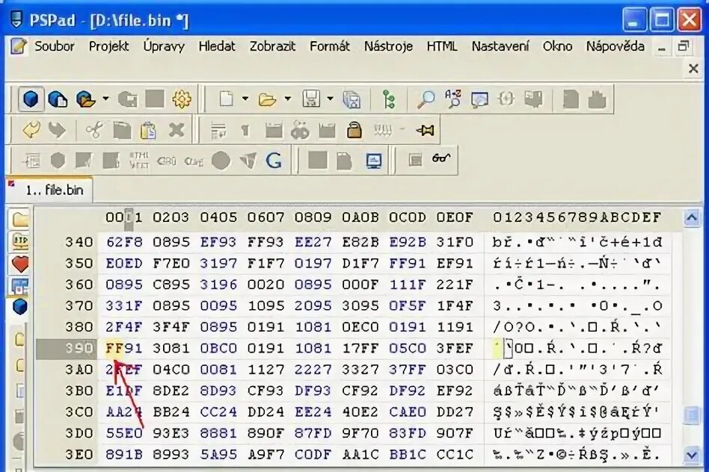709x472 pixels.
Task: Click the clipboard paste icon
Action: pos(148,130)
